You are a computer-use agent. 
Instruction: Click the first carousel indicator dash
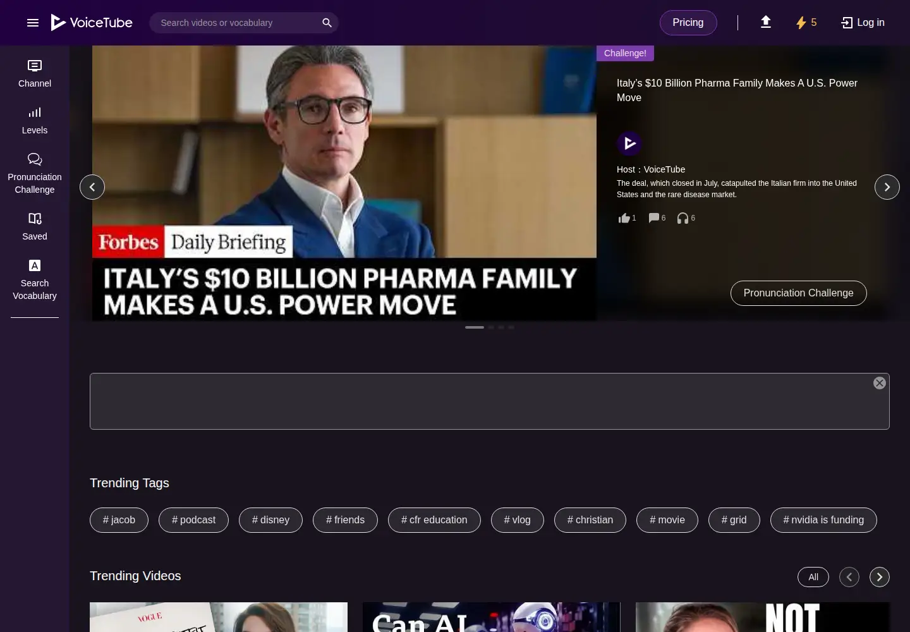click(x=475, y=327)
